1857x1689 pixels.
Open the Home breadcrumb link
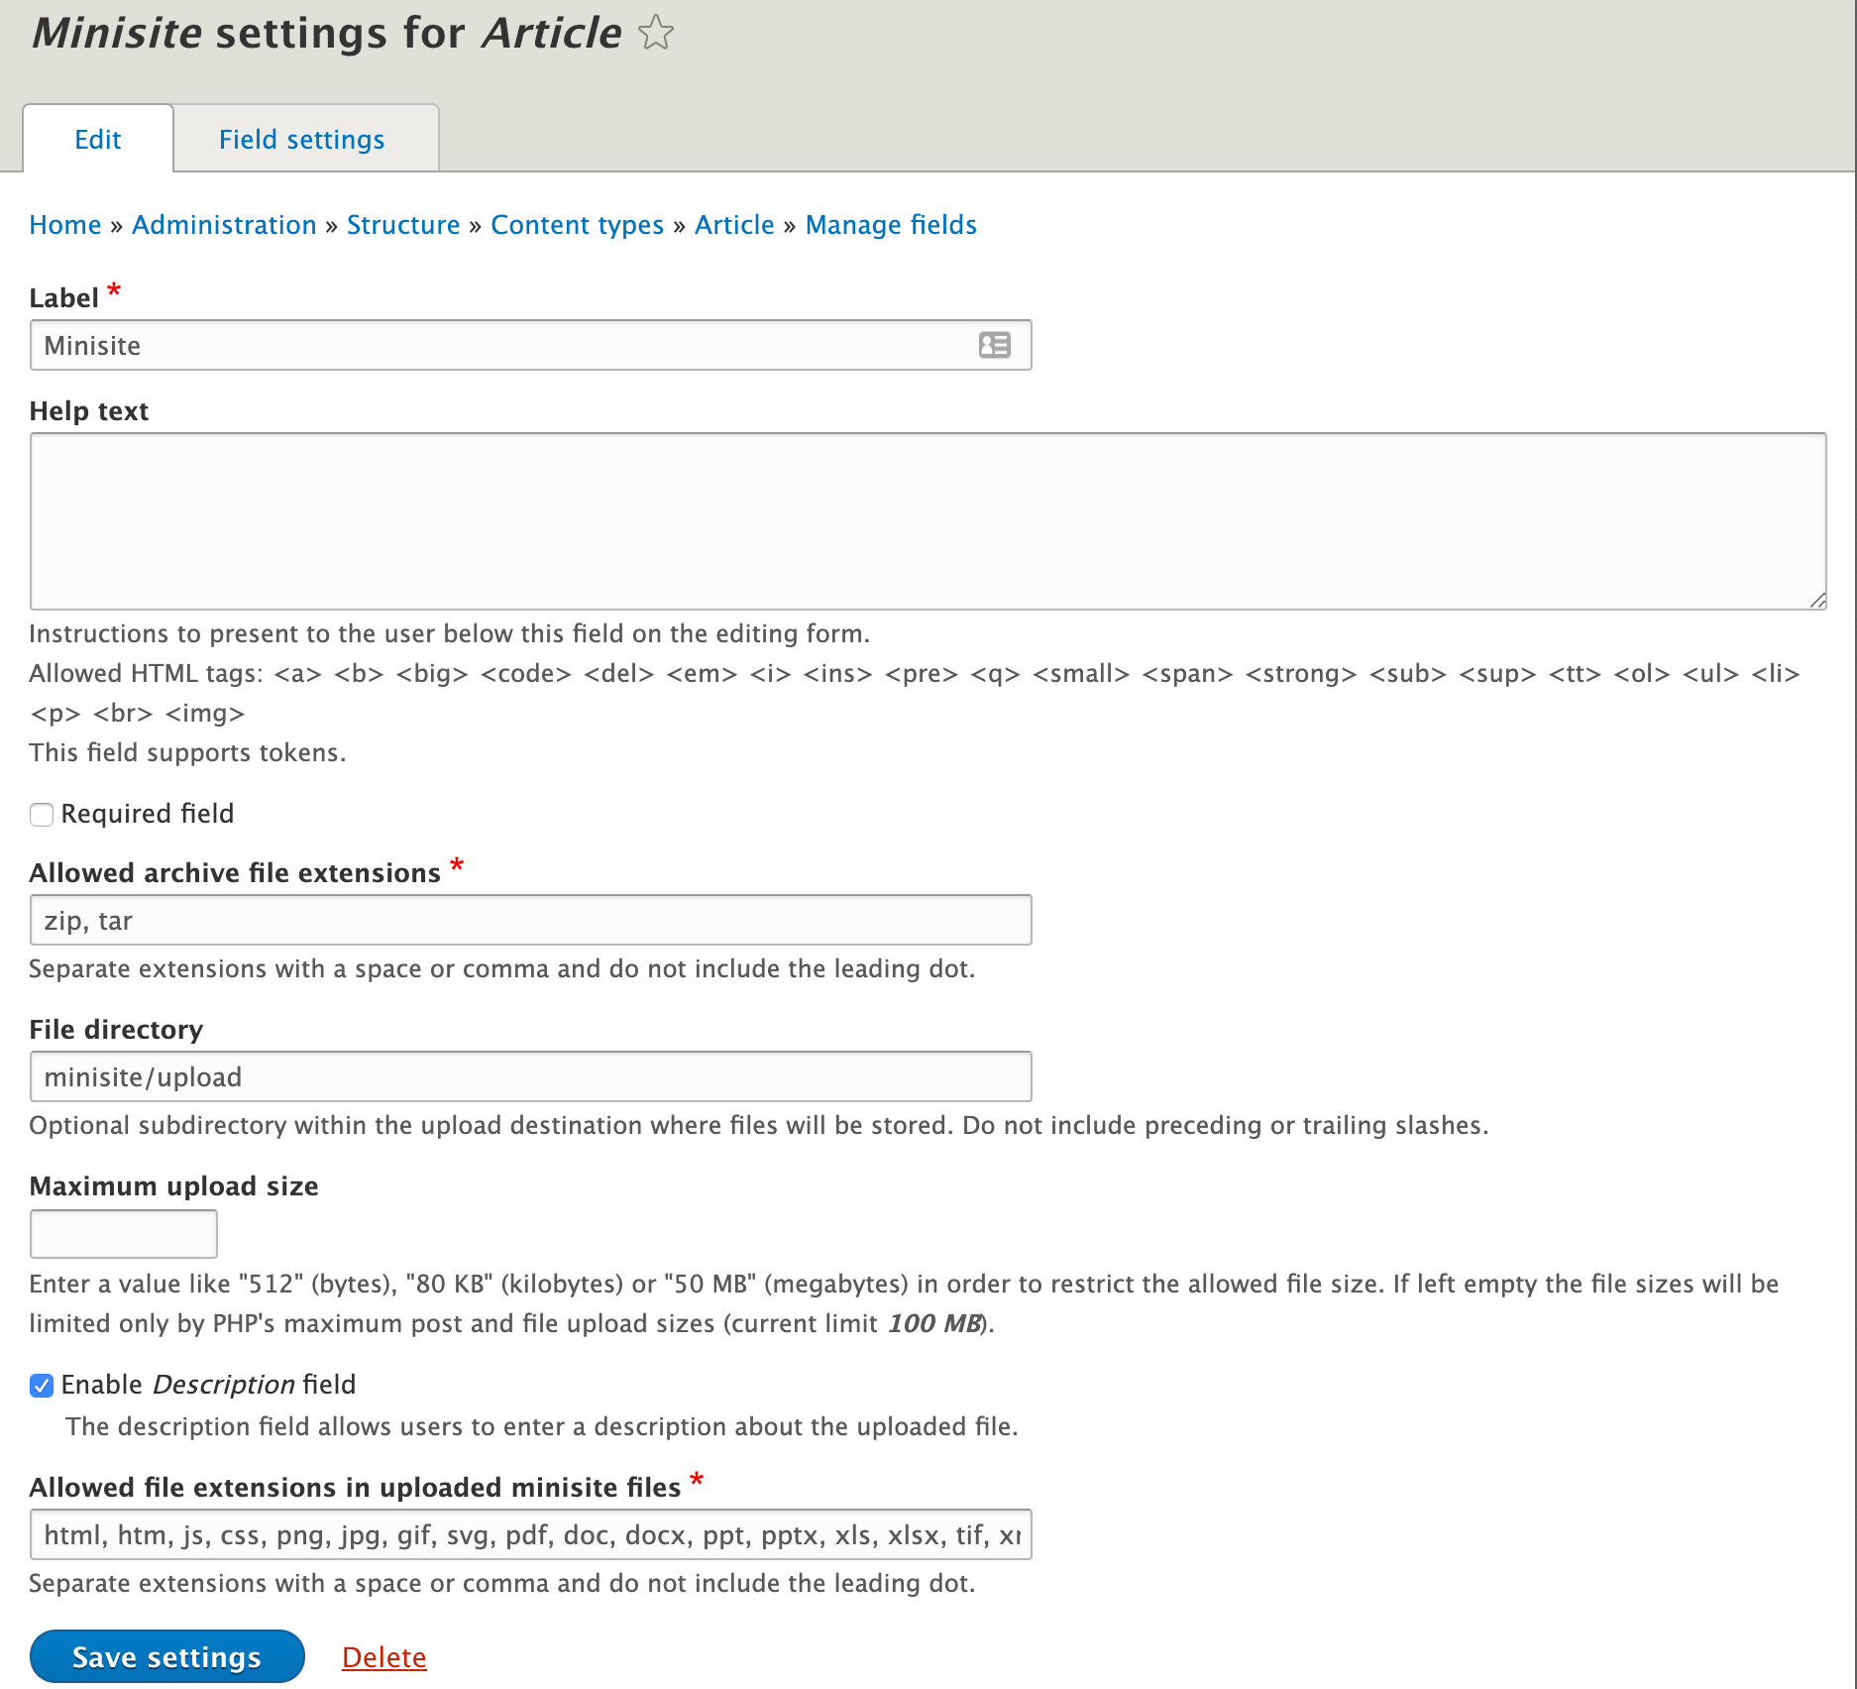(x=65, y=225)
